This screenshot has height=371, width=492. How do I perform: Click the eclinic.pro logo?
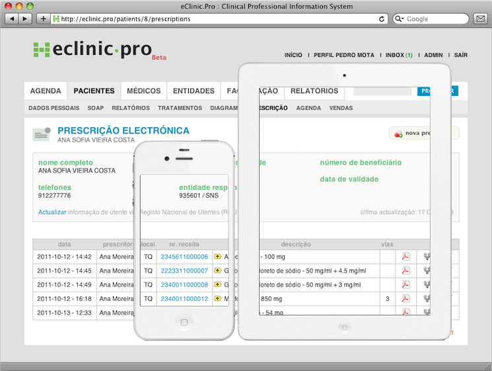(x=100, y=50)
